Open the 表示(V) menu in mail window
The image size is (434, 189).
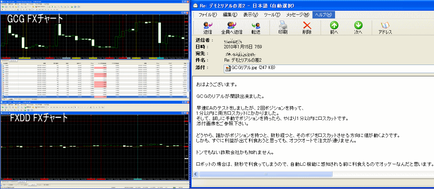251,15
